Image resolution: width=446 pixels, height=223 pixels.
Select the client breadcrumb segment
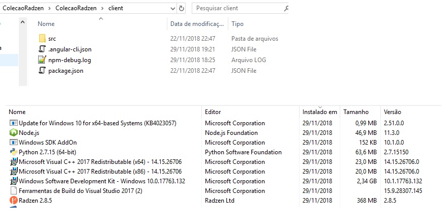click(x=116, y=8)
